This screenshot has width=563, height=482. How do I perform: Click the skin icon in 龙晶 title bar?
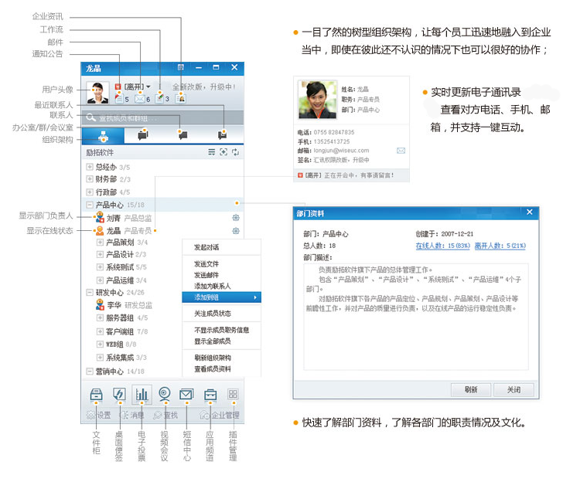(181, 67)
